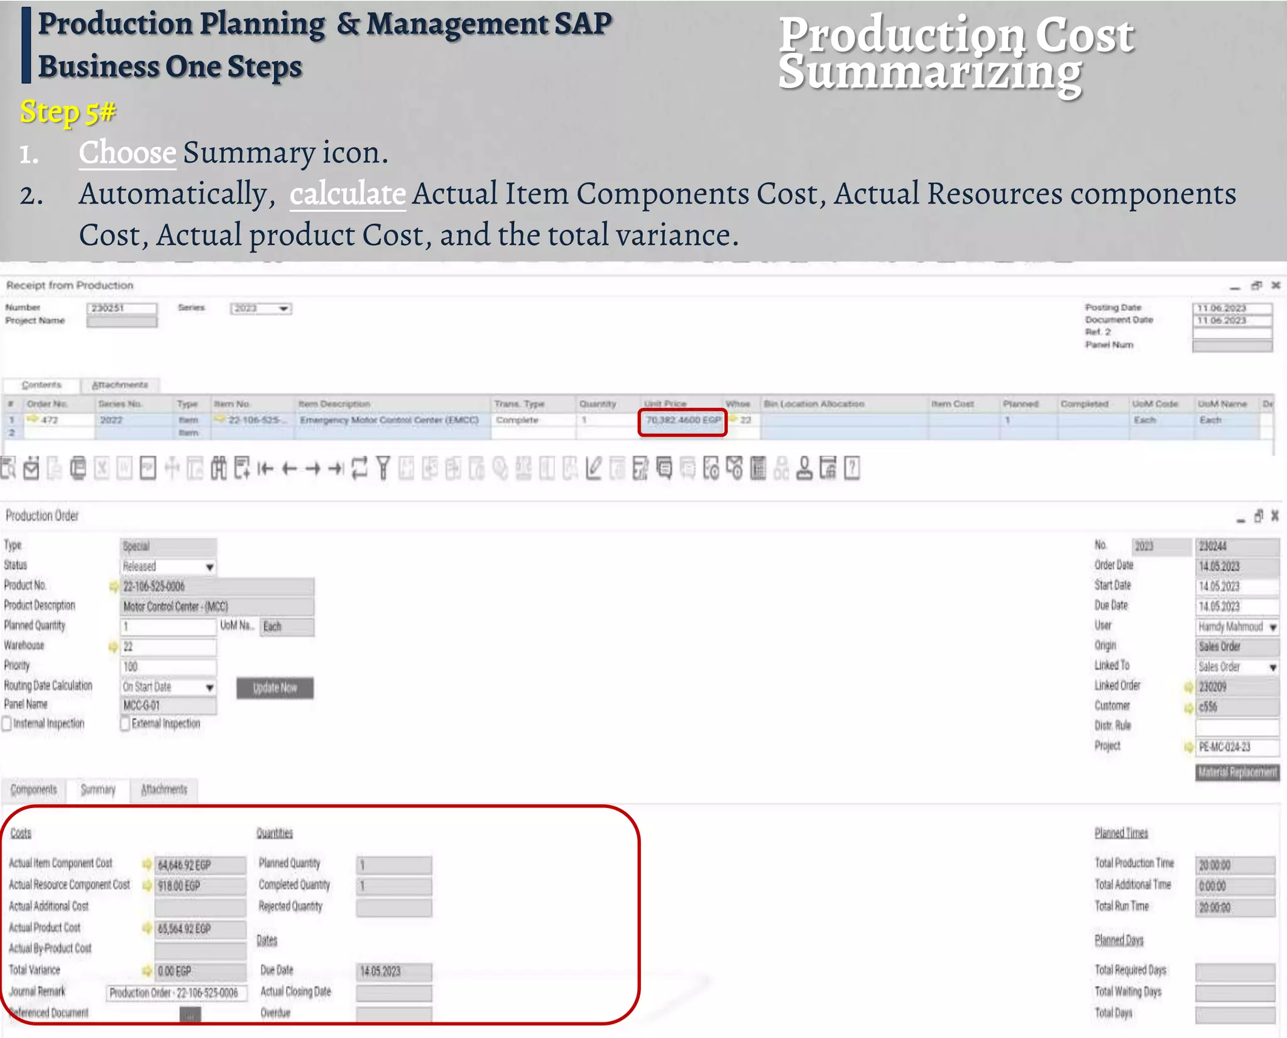Click the Referenced Document browse button

click(x=190, y=1014)
